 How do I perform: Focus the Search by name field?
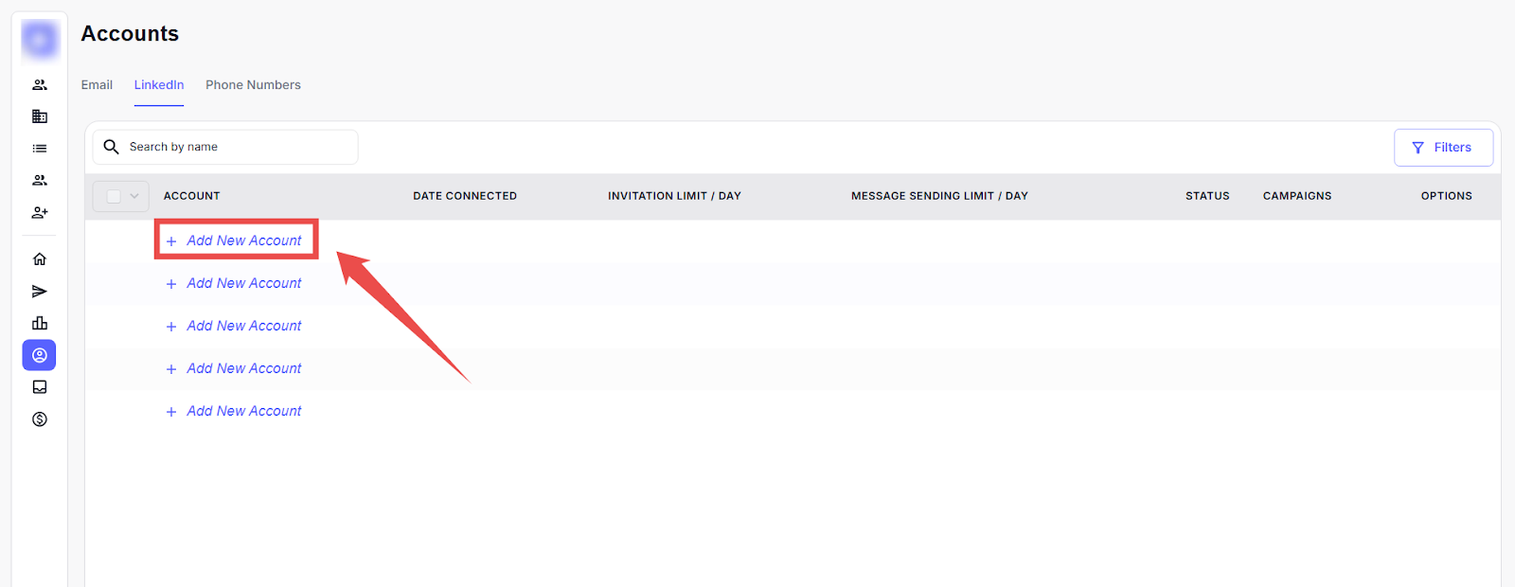click(237, 147)
